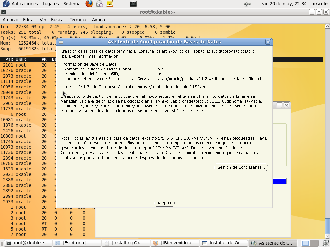
Task: Click the Aceptar button
Action: coord(164,203)
